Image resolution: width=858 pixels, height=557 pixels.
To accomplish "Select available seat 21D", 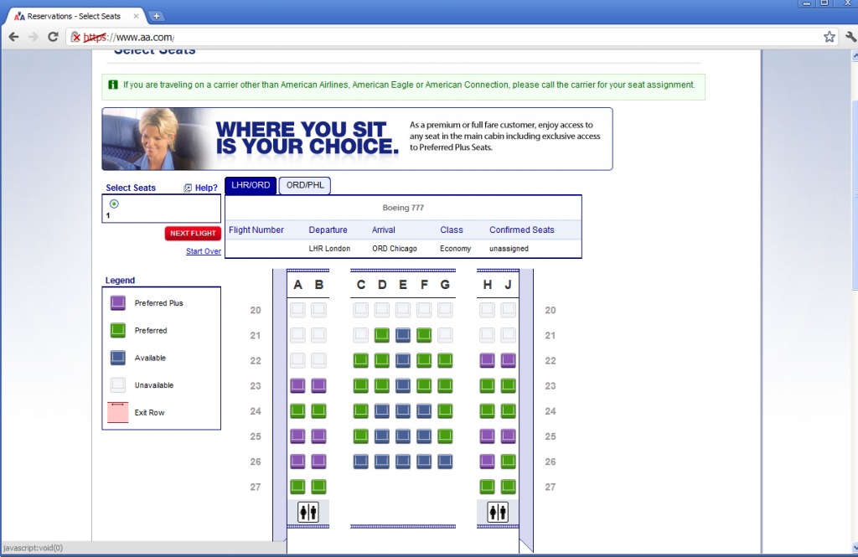I will pyautogui.click(x=381, y=335).
